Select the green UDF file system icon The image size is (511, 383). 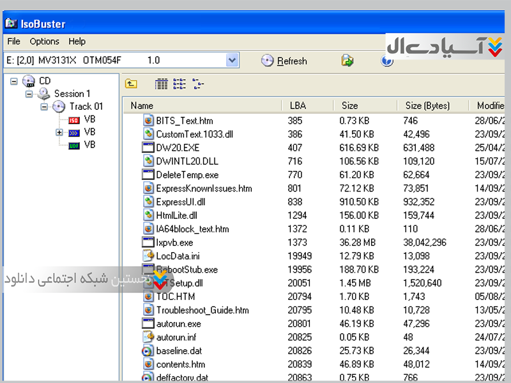[73, 145]
